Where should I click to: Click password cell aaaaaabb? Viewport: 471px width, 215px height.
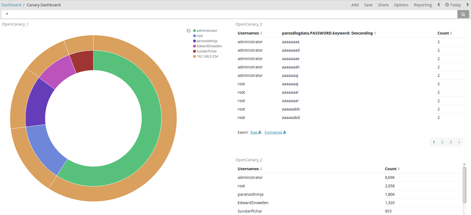coord(291,109)
